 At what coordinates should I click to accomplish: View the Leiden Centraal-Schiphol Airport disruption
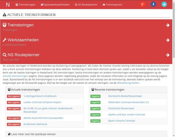coord(42,102)
